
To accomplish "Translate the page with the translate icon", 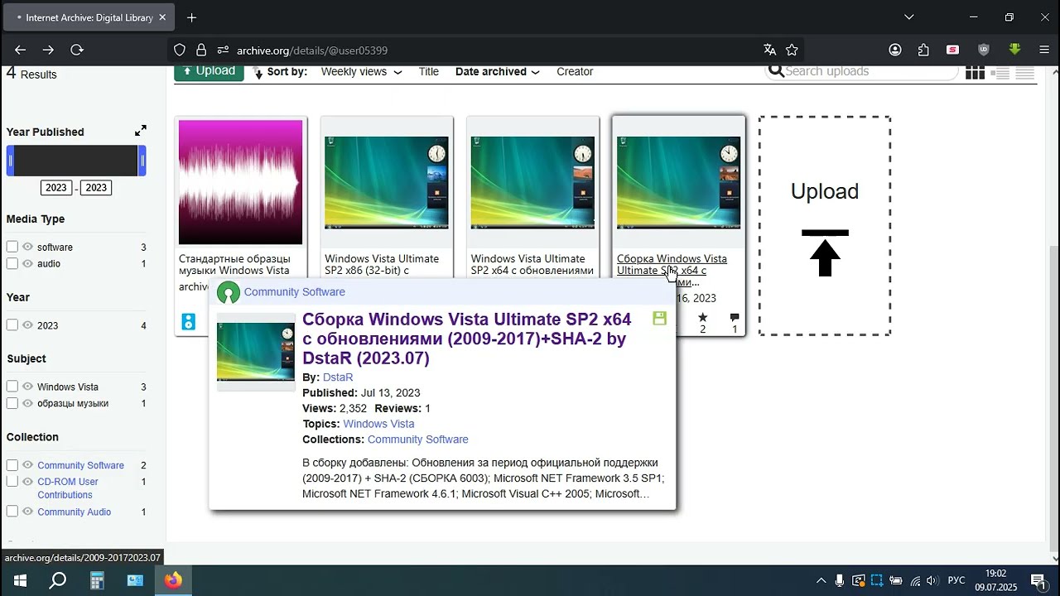I will (769, 50).
